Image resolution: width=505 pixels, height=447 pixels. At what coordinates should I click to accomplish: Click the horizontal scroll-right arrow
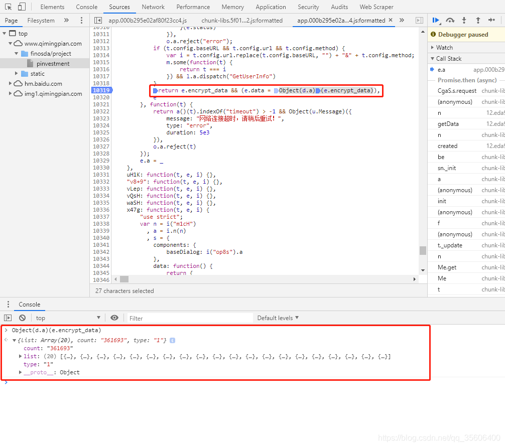[415, 279]
